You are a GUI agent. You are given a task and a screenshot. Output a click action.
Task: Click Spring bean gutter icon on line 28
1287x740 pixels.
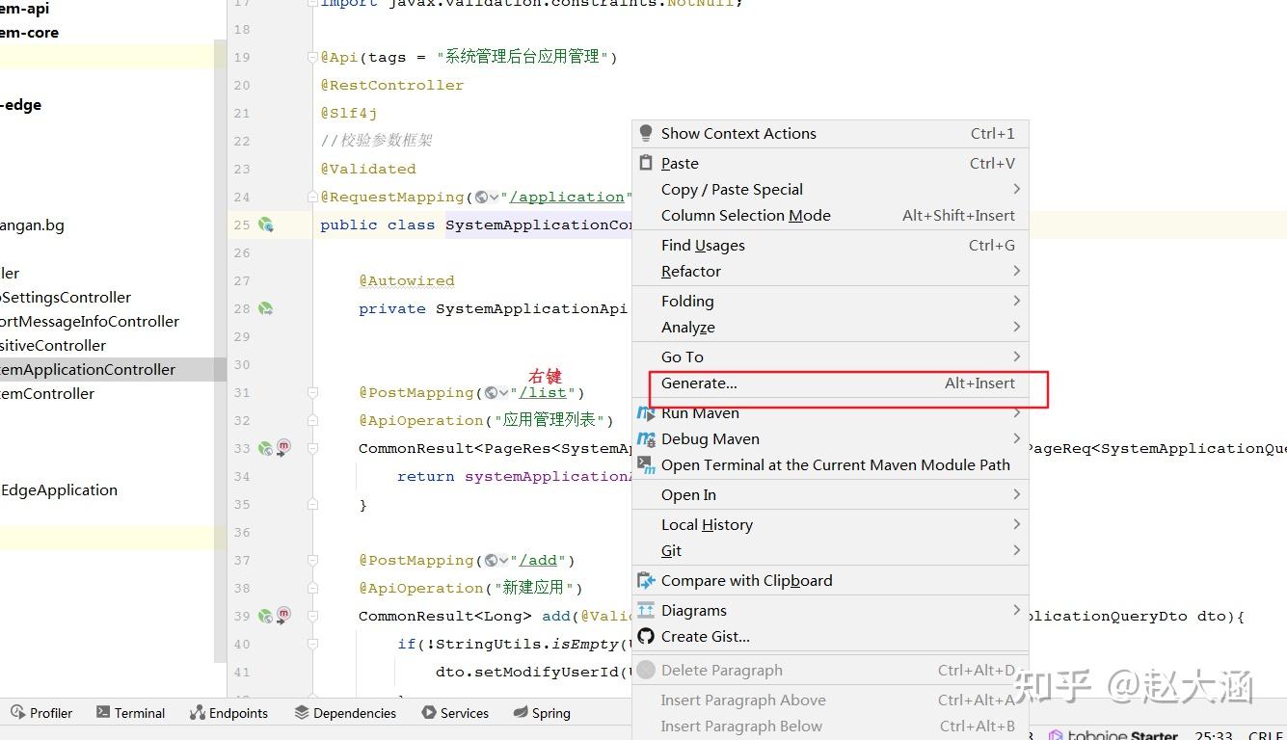265,308
